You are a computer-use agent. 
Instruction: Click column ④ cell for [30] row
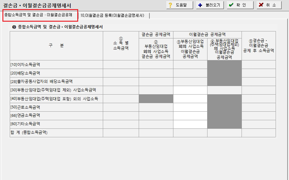coord(225,90)
